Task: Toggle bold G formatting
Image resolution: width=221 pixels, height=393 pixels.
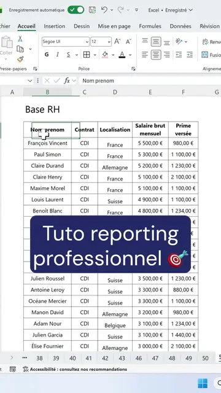Action: point(47,55)
